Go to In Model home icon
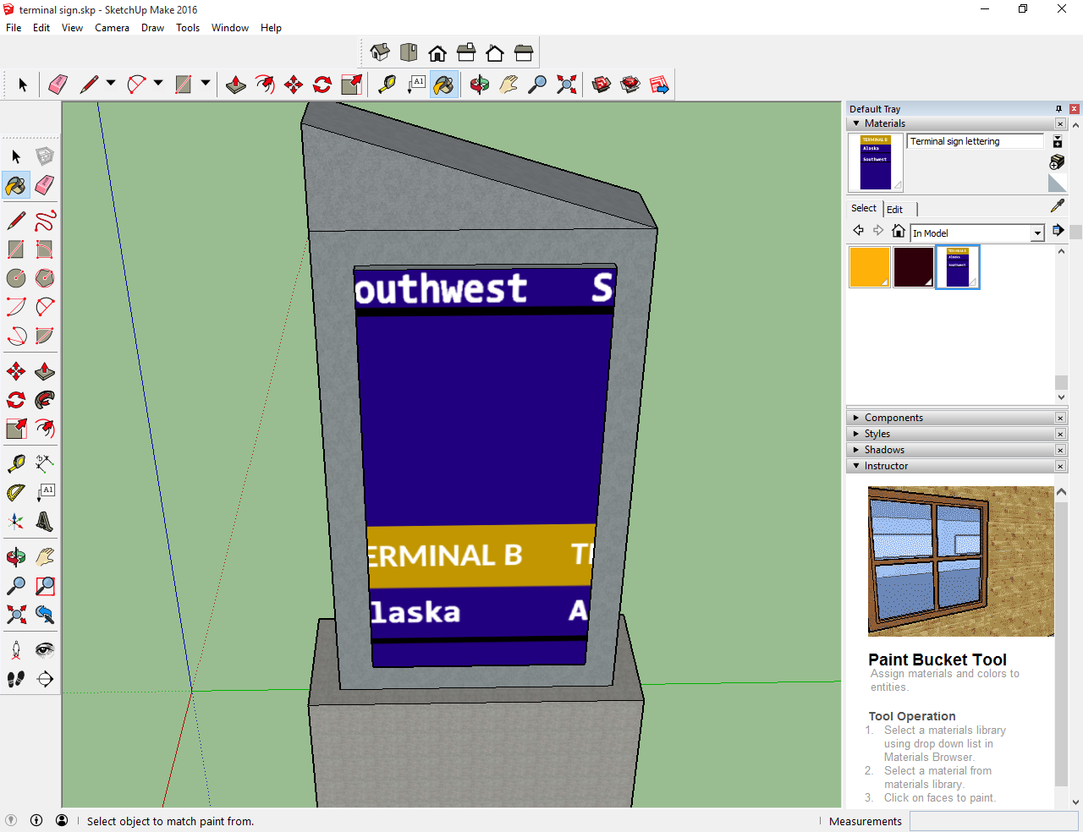1083x832 pixels. pyautogui.click(x=899, y=231)
